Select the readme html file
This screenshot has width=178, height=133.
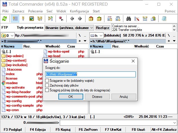pos(22,83)
